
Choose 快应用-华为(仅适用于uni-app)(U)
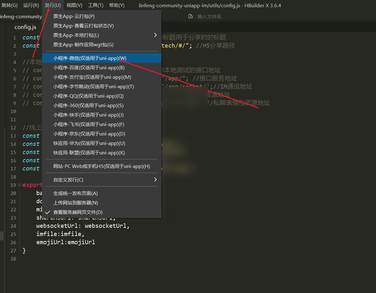(x=102, y=143)
